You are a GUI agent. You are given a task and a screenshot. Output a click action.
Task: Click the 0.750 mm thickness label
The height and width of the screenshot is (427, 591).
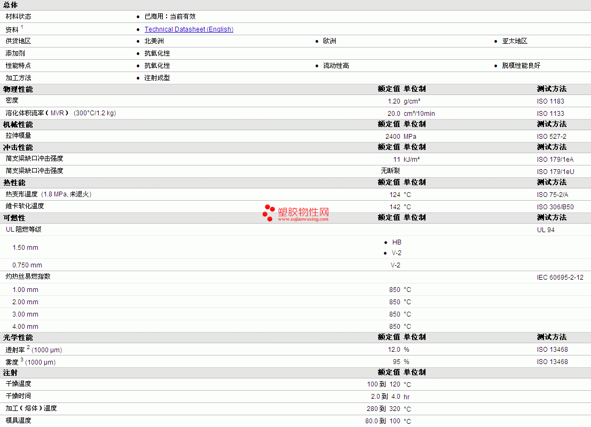tap(27, 265)
